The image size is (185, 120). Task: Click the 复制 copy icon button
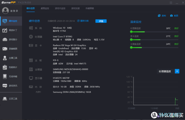(162, 16)
